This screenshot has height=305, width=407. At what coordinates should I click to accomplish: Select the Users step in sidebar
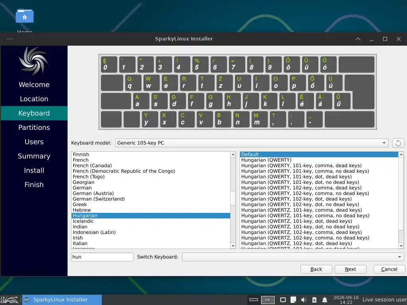(34, 142)
